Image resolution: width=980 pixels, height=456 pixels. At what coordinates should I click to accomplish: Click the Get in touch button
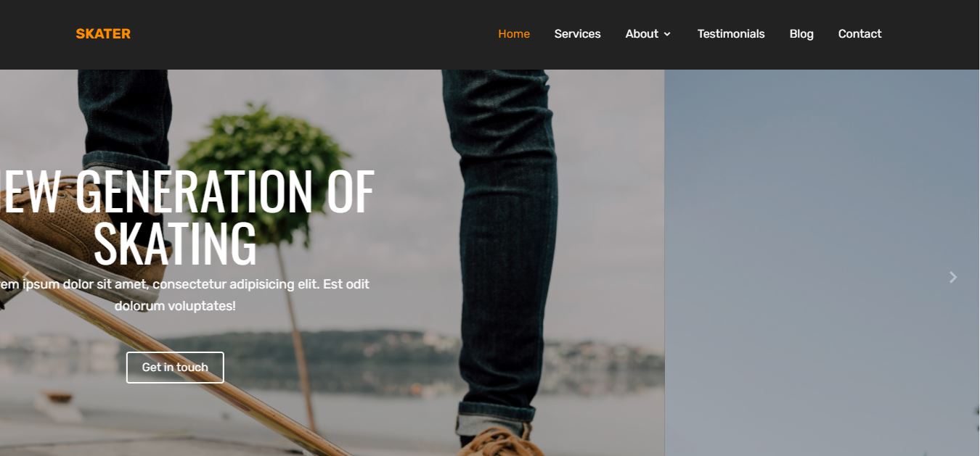coord(175,368)
